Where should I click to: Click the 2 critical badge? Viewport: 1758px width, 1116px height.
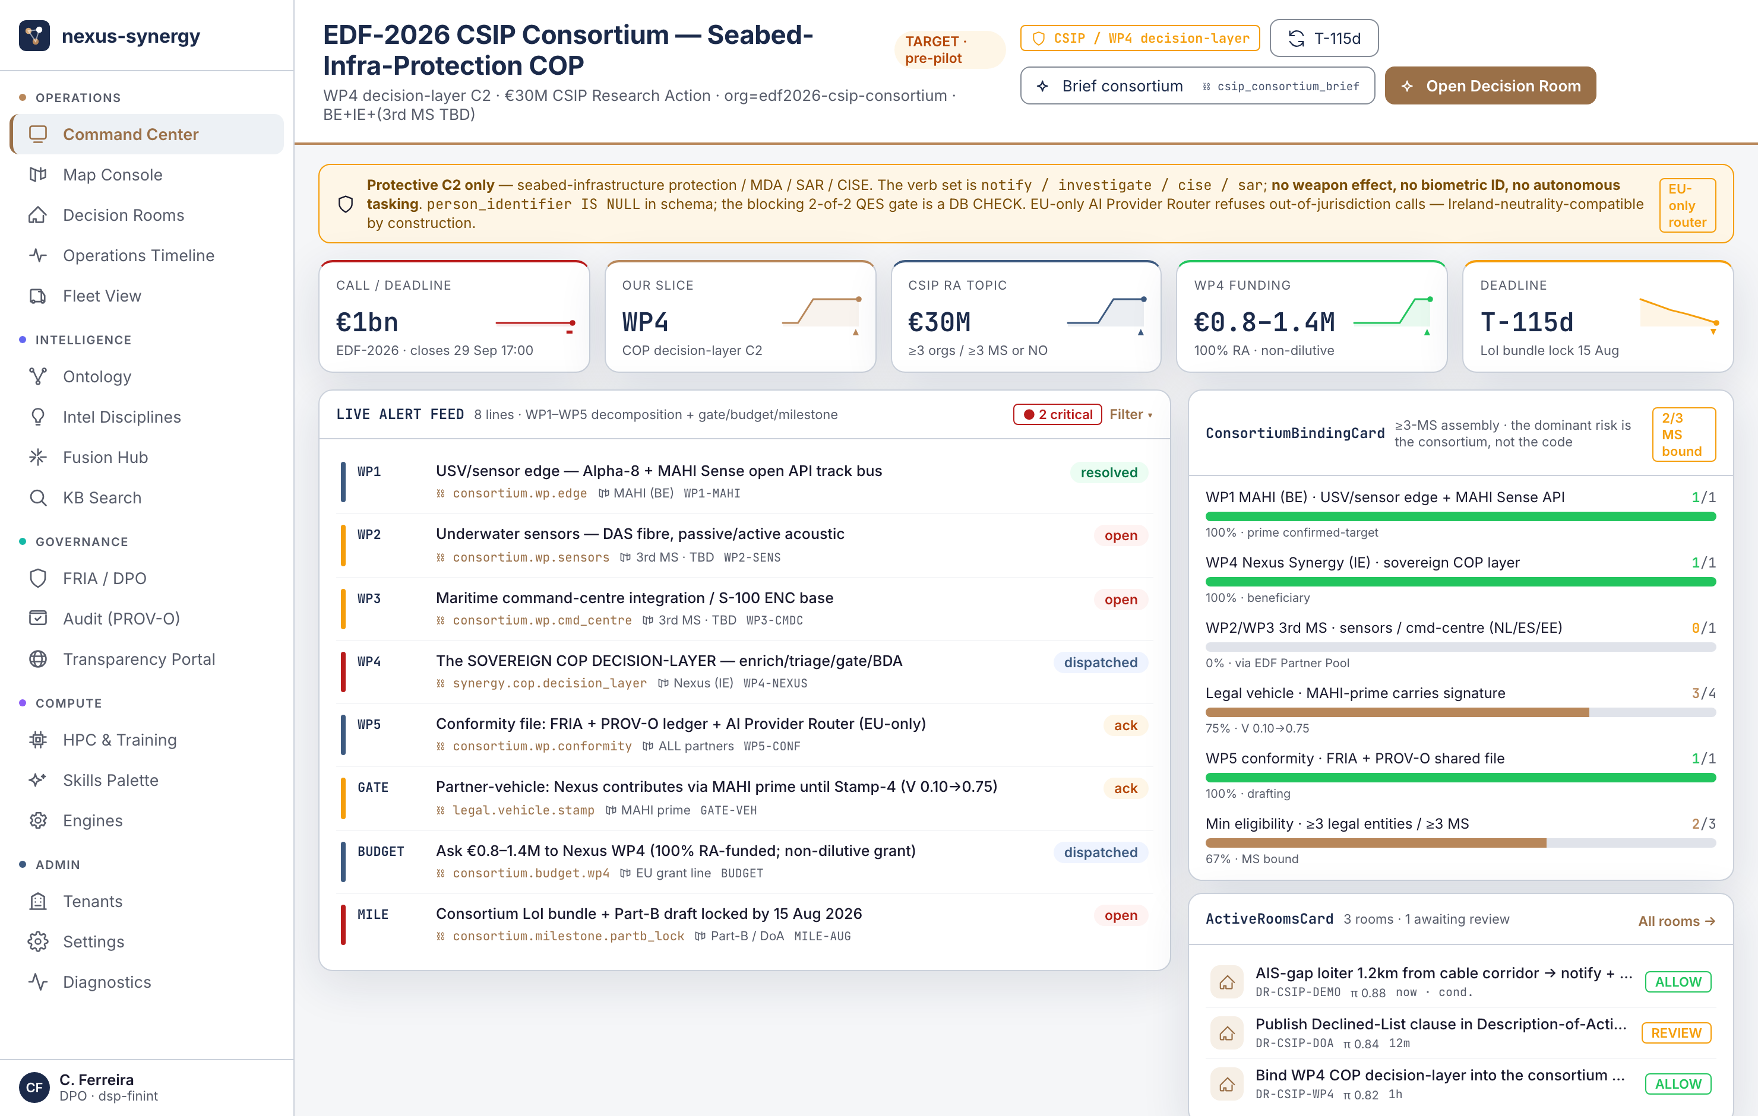pyautogui.click(x=1057, y=414)
